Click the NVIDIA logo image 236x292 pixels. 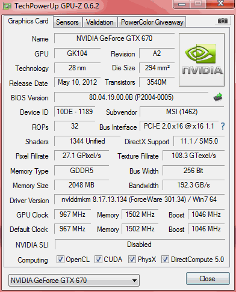tap(202, 59)
